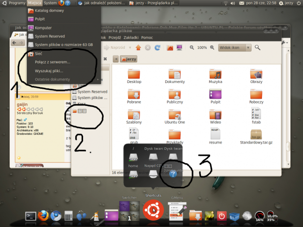Zoom in the icon view
Viewport: 303px width, 227px height.
click(x=212, y=47)
